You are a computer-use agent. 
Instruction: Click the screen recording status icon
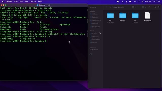click(x=118, y=2)
